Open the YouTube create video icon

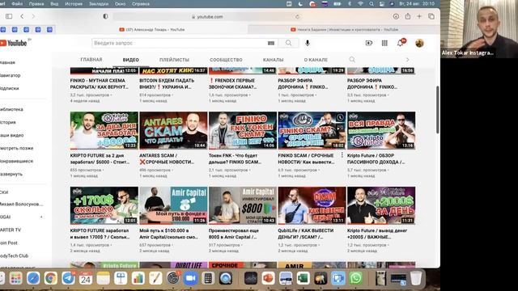369,43
